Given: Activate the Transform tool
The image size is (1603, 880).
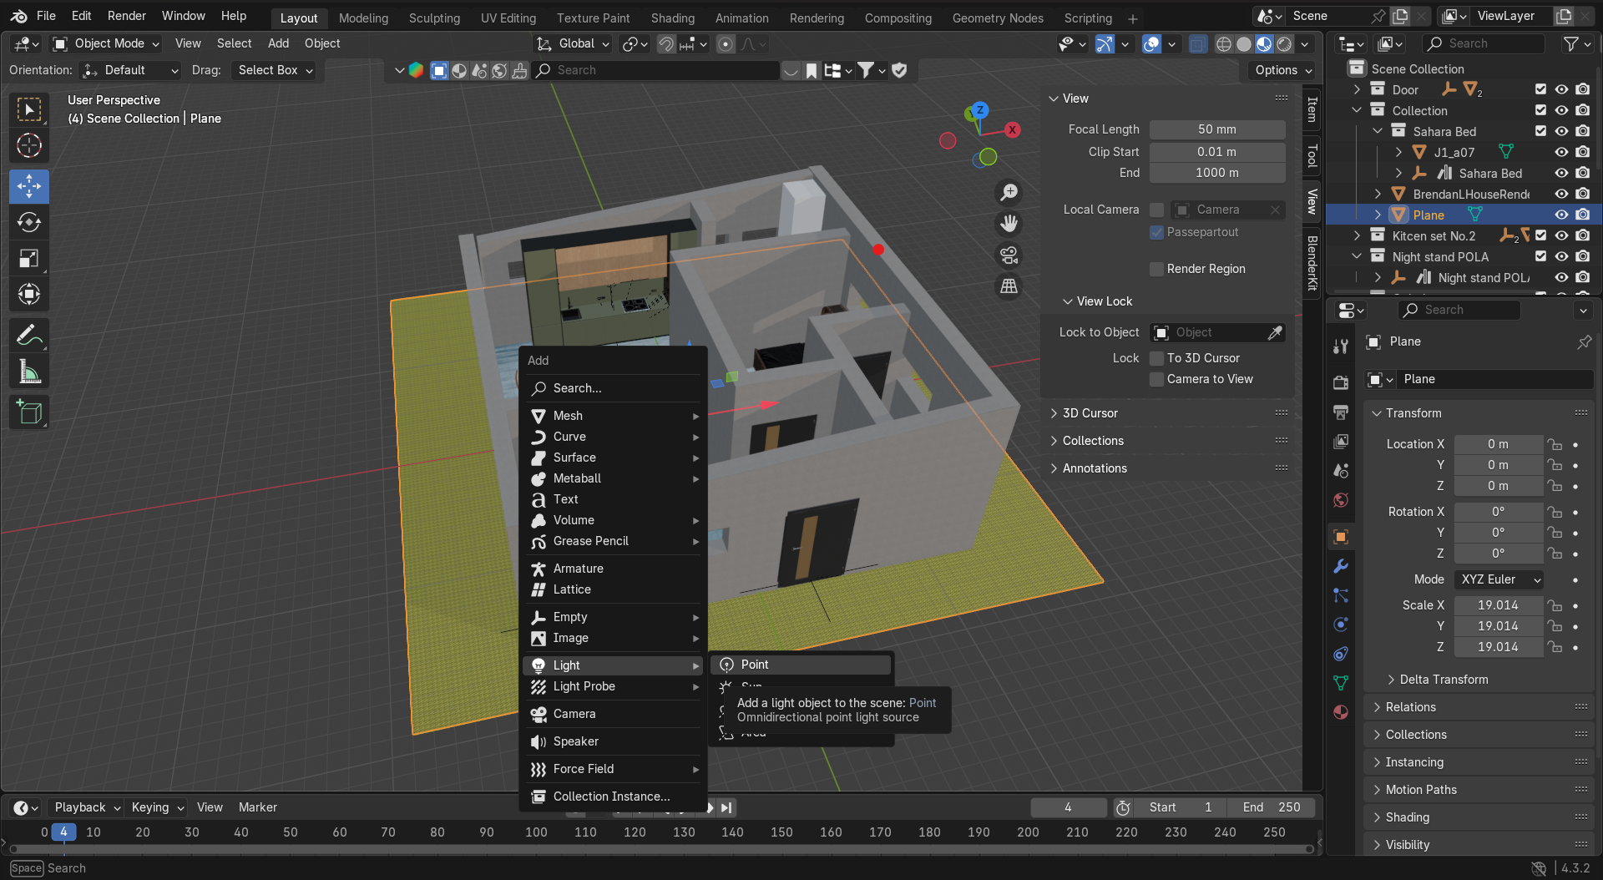Looking at the screenshot, I should [29, 294].
